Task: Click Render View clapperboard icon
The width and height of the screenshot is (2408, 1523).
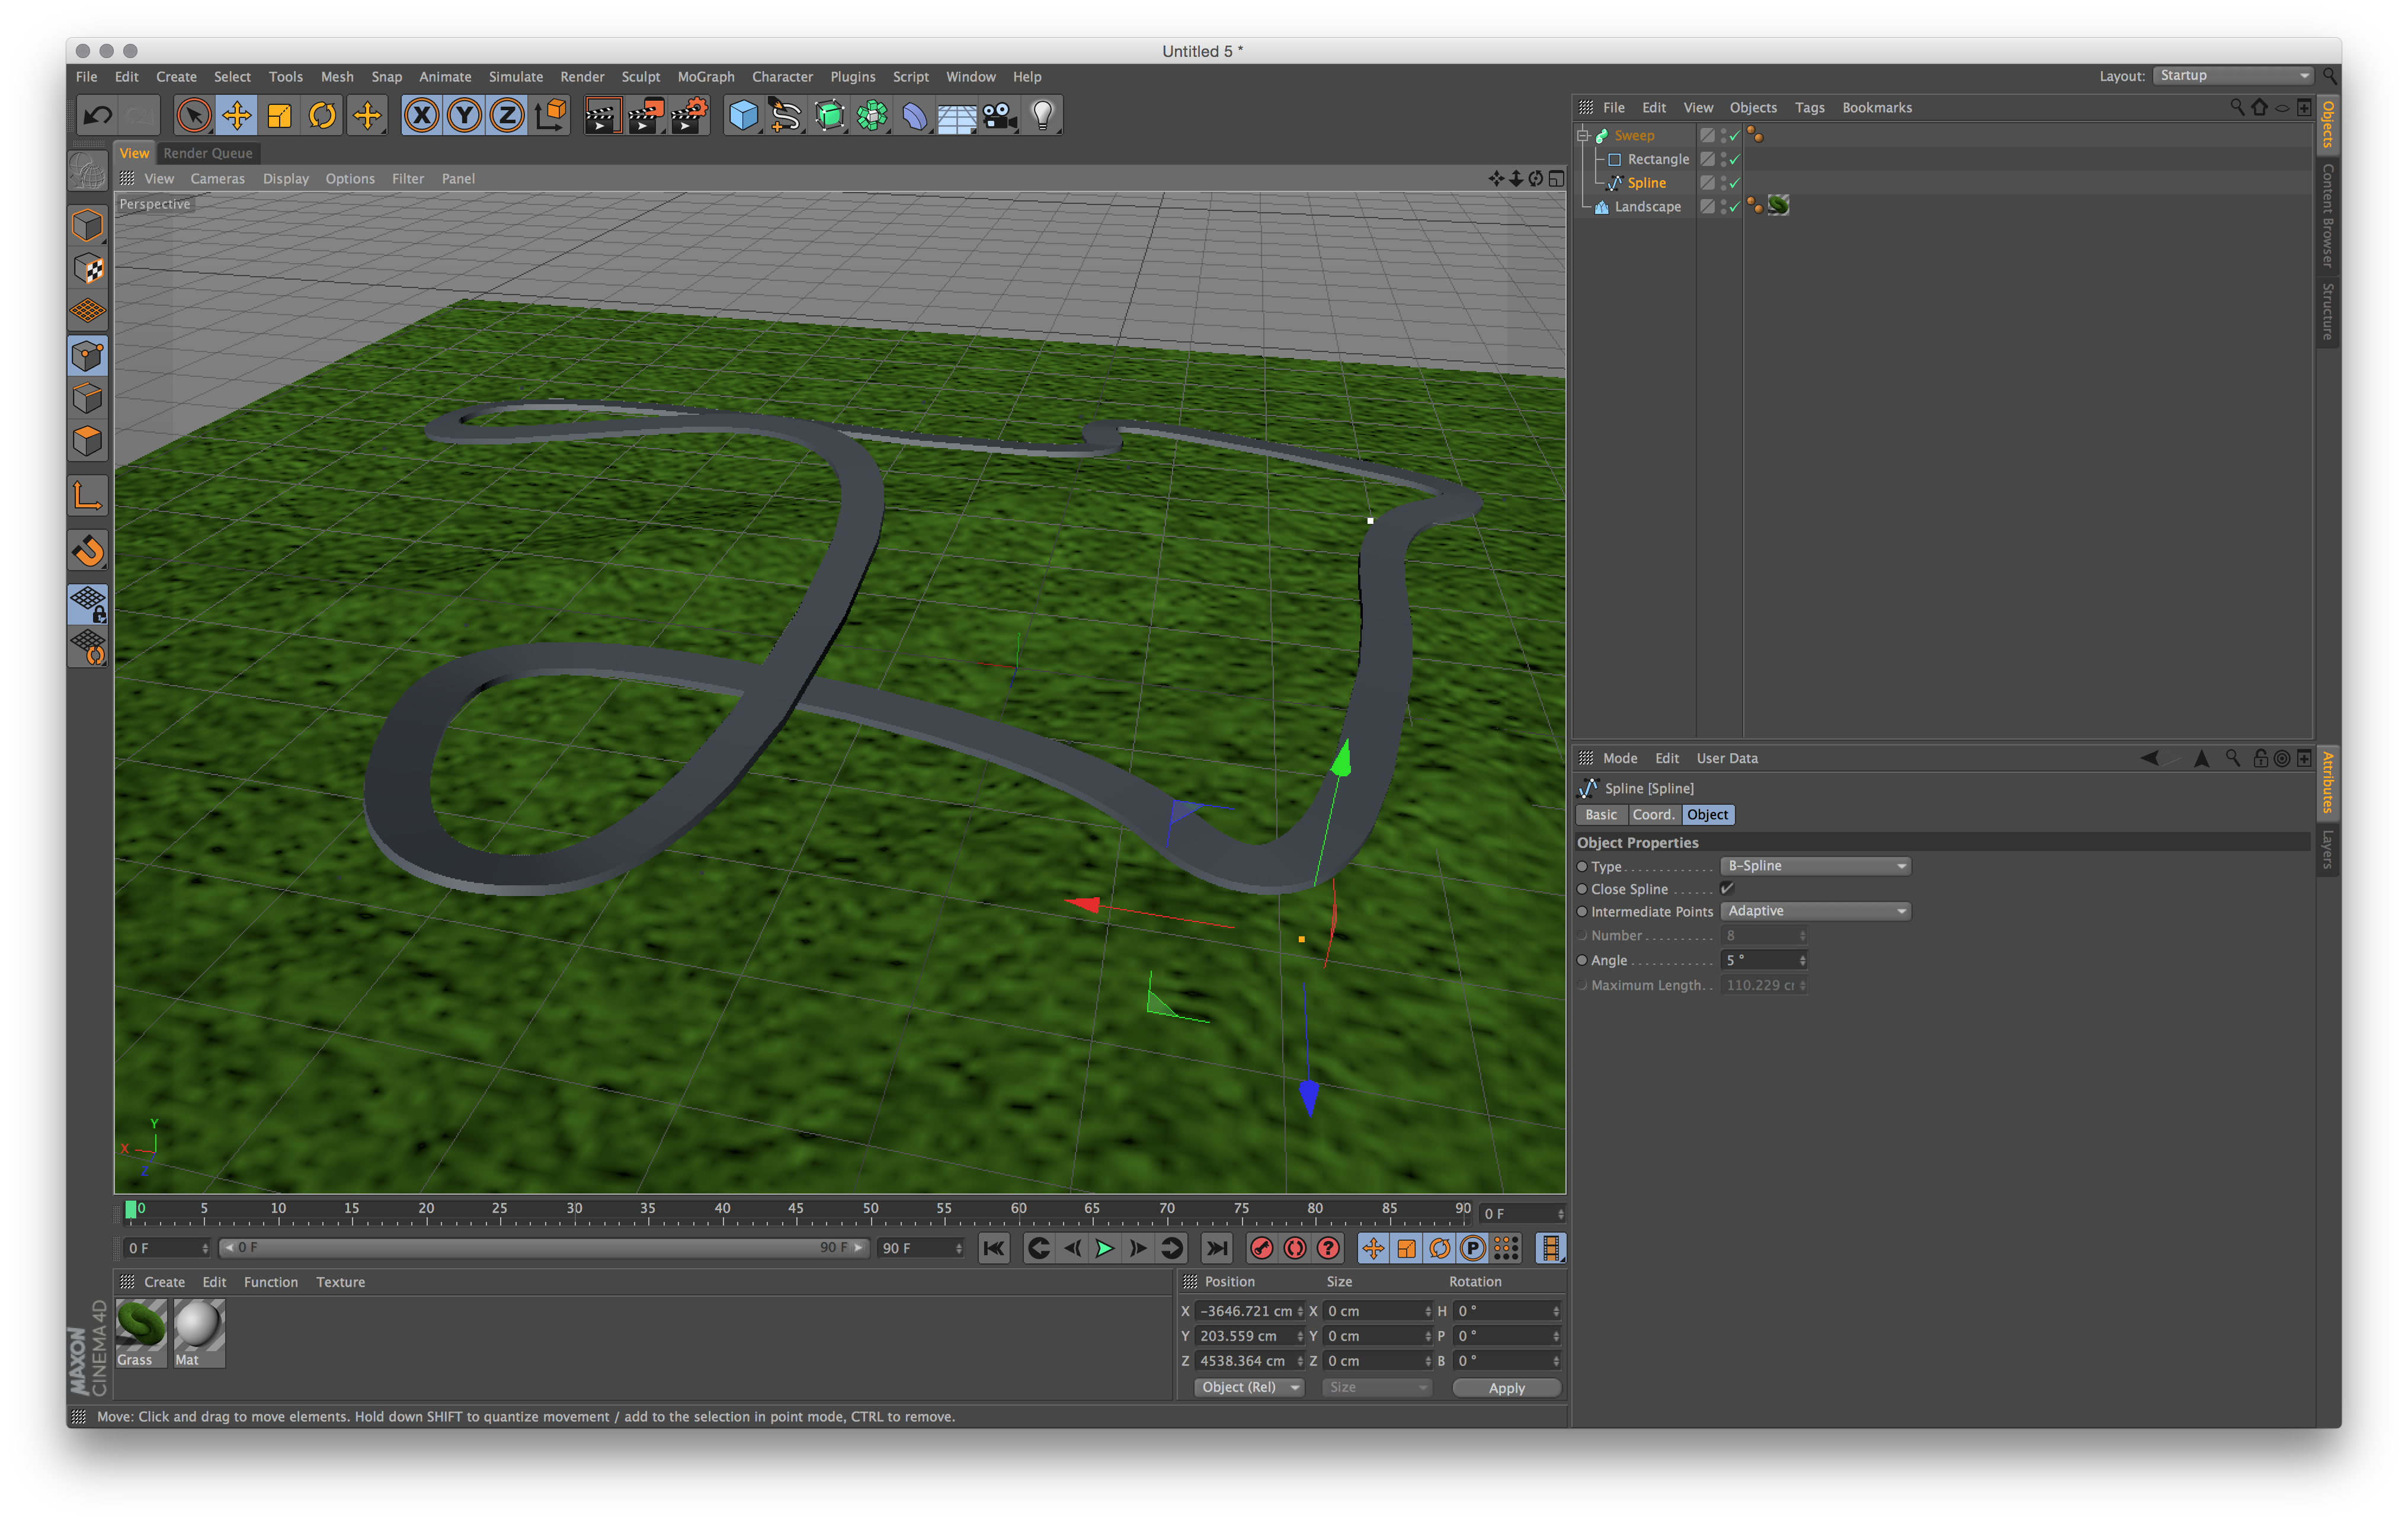Action: pos(602,116)
